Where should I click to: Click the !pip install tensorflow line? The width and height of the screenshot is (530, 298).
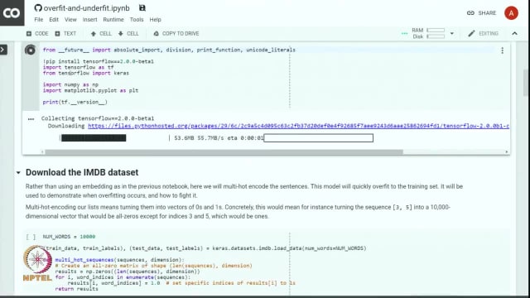point(99,61)
